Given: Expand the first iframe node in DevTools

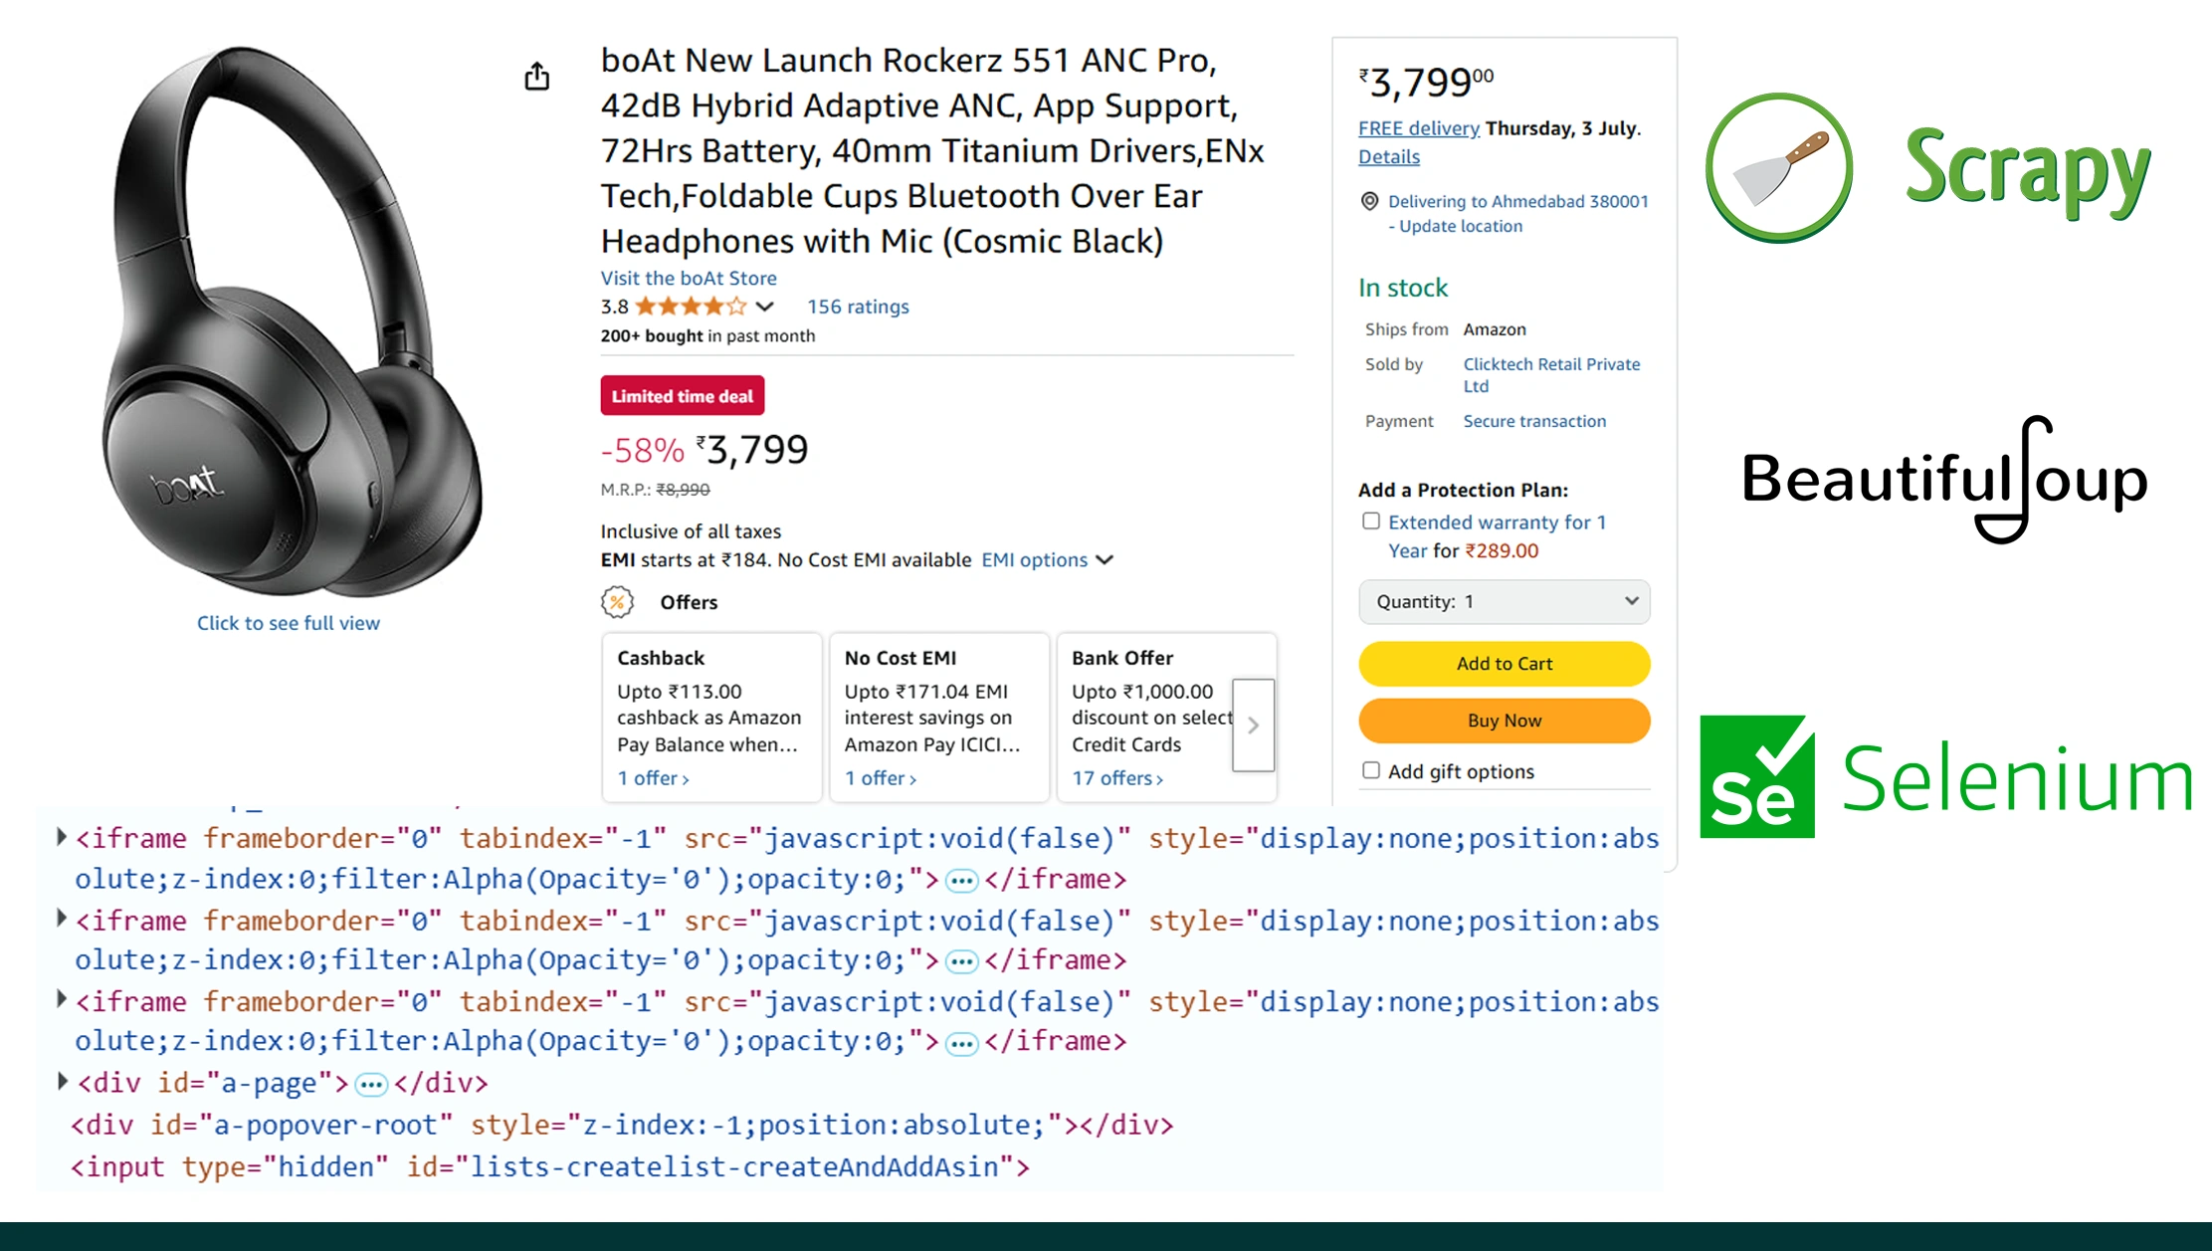Looking at the screenshot, I should point(61,836).
